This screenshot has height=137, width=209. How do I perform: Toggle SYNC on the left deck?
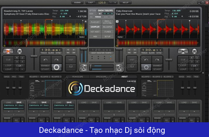pyautogui.click(x=58, y=53)
